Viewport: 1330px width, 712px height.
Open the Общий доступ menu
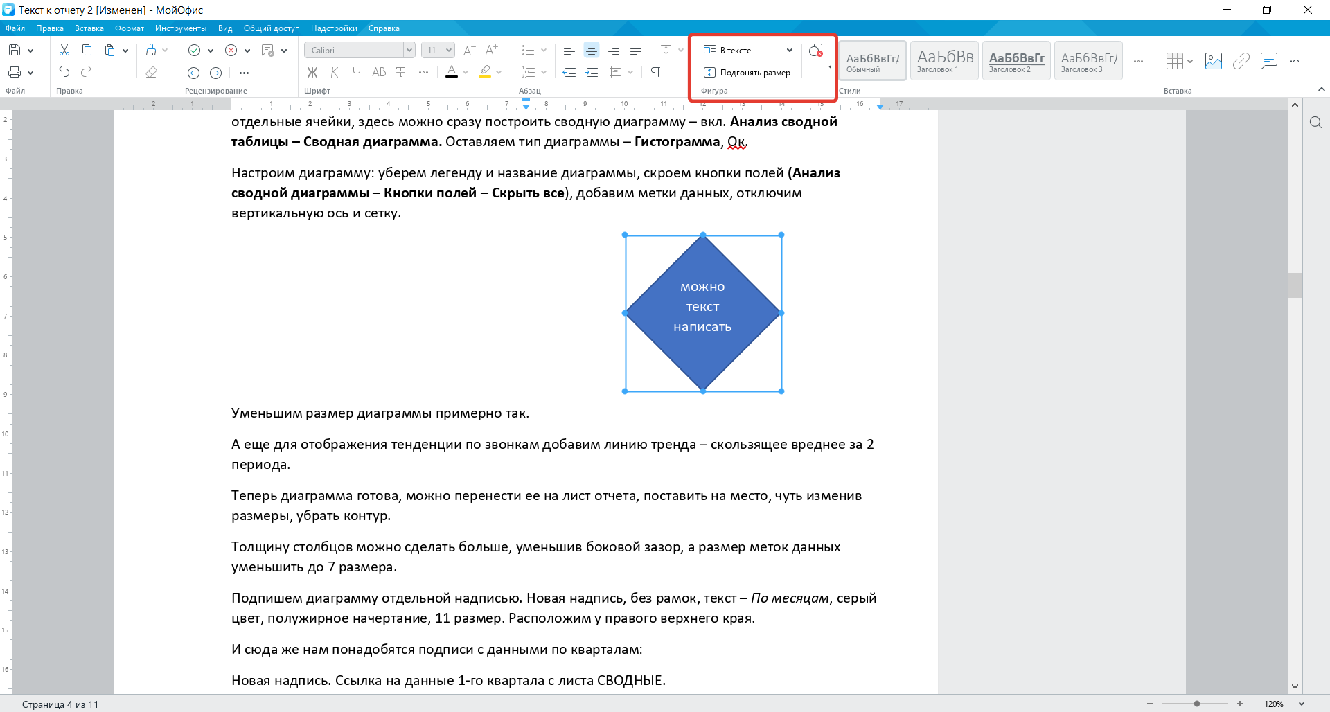pos(272,28)
